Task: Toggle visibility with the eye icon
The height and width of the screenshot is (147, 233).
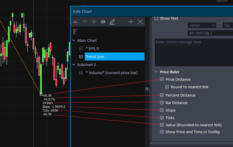Action: pyautogui.click(x=103, y=22)
